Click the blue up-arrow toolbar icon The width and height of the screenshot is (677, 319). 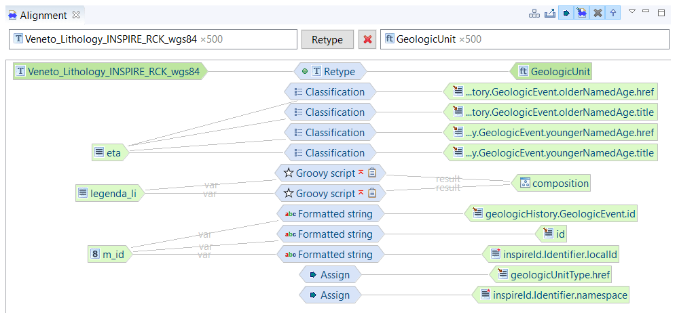coord(613,13)
